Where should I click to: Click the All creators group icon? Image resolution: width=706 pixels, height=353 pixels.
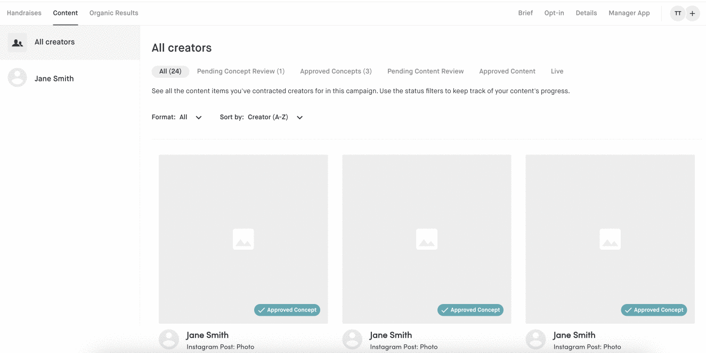(18, 43)
